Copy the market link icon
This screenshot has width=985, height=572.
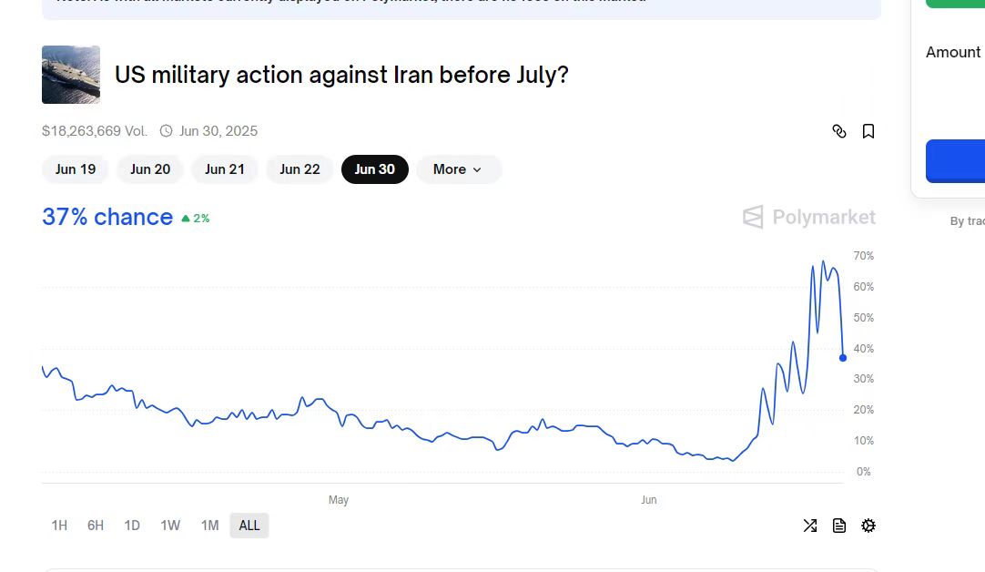[x=839, y=131]
